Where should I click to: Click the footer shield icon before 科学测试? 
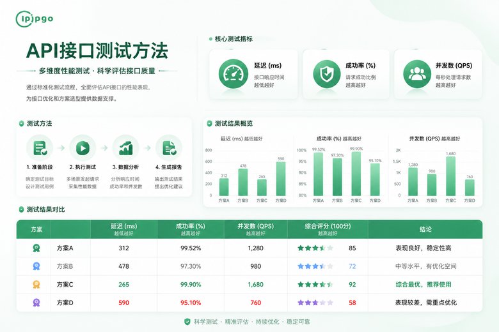[187, 322]
